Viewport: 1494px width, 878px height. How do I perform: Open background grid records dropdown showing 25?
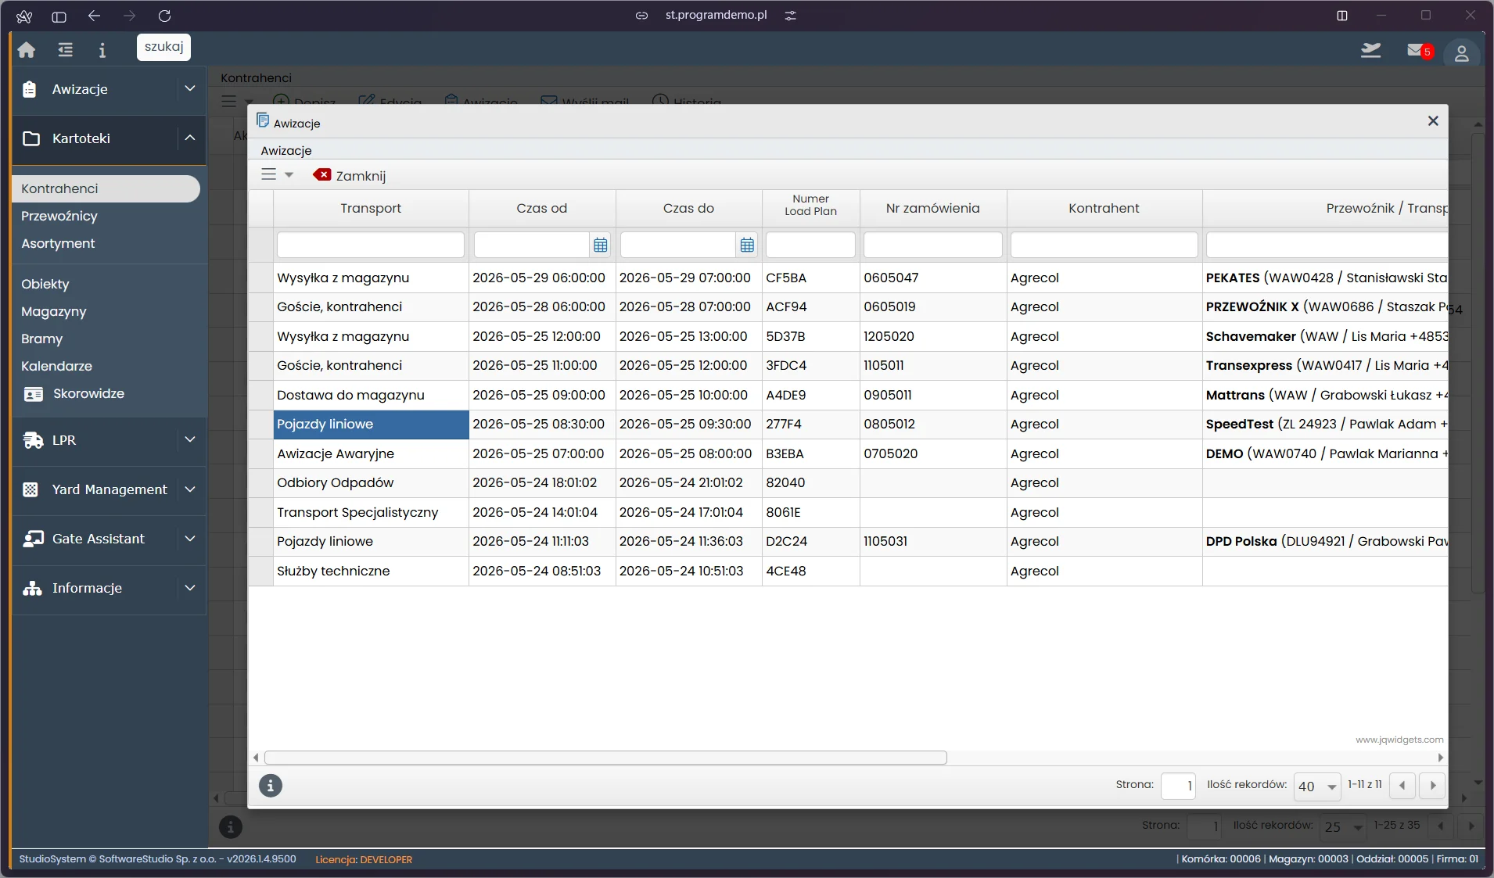1343,827
